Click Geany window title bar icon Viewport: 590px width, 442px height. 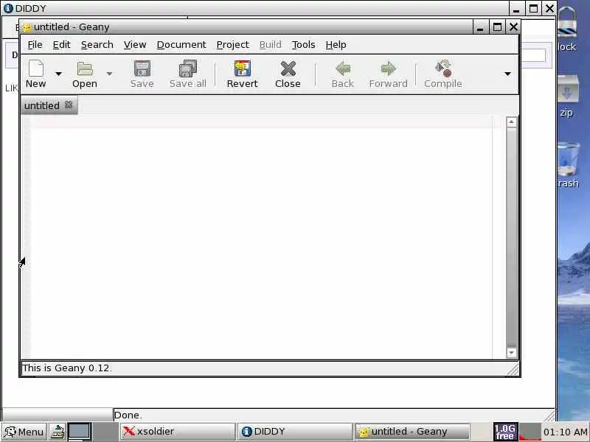[x=27, y=27]
